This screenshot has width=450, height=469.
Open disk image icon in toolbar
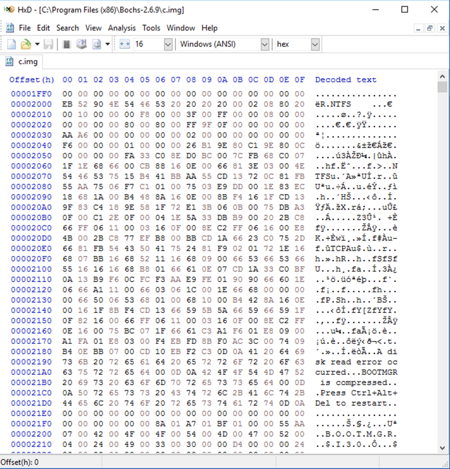tap(97, 45)
